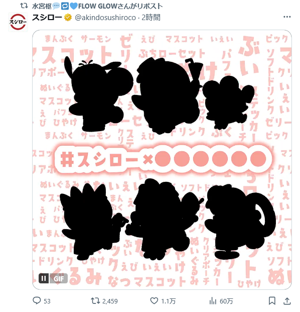Click the 60万 views count
Screen dimensions: 300x312
(226, 301)
